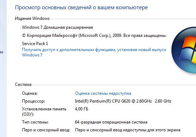Click the 'Windows 7 Домашняя расширенная' edition text
196x137 pixels.
pyautogui.click(x=57, y=27)
